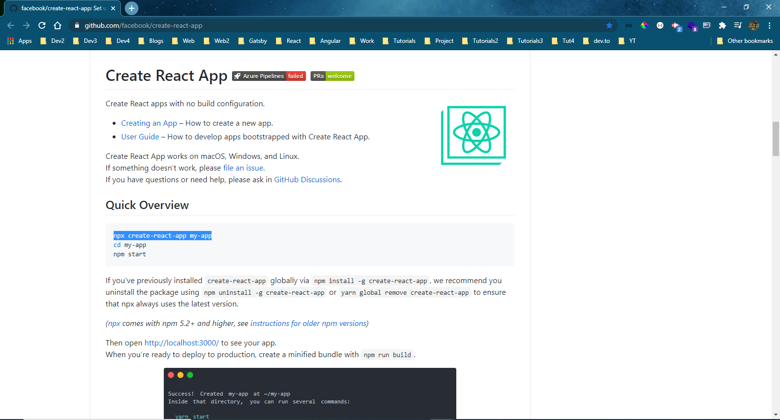This screenshot has height=420, width=780.
Task: Open the Chrome profile avatar
Action: click(x=754, y=25)
